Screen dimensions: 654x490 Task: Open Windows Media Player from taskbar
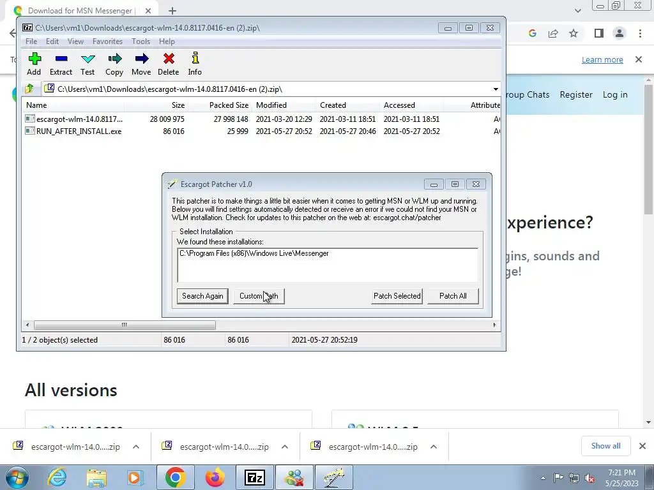point(135,477)
